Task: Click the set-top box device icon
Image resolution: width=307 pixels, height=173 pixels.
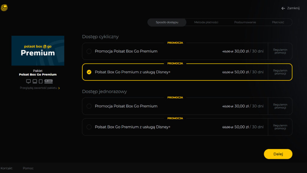Action: (x=48, y=81)
